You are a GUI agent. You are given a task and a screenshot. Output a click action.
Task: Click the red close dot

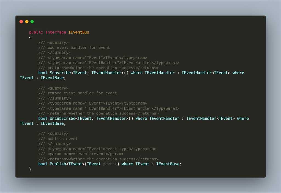21,22
